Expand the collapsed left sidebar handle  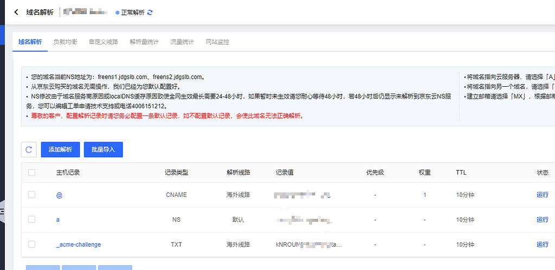[2, 211]
